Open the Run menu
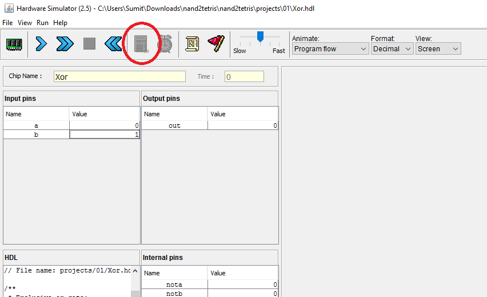The width and height of the screenshot is (487, 297). (42, 23)
